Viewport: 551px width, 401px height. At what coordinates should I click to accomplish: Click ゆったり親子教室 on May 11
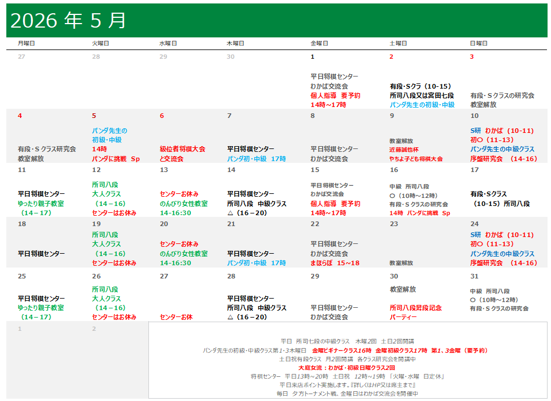[41, 204]
